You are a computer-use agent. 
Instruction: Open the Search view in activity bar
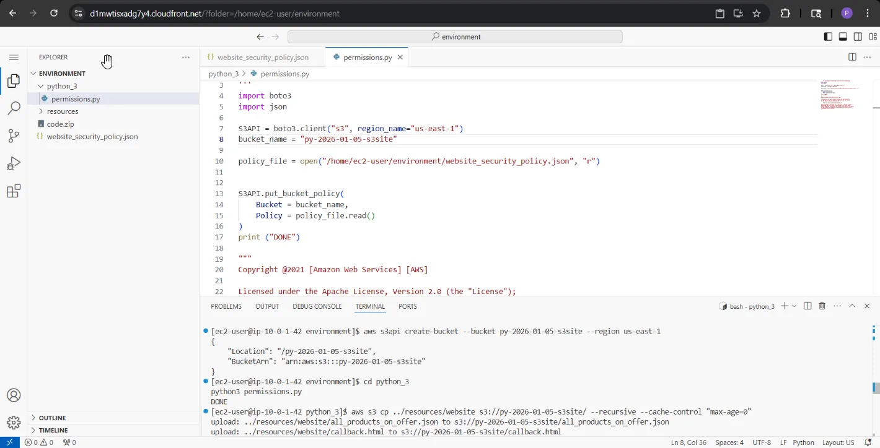[x=14, y=108]
